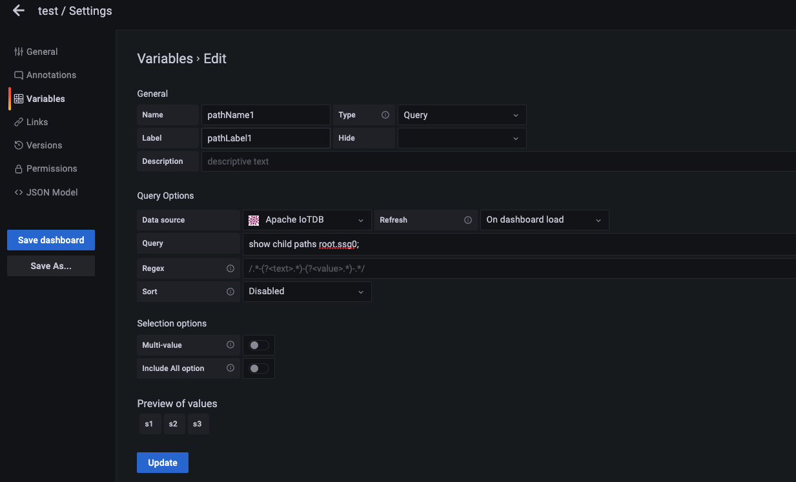Open the Sort dropdown set to Disabled

click(x=307, y=292)
